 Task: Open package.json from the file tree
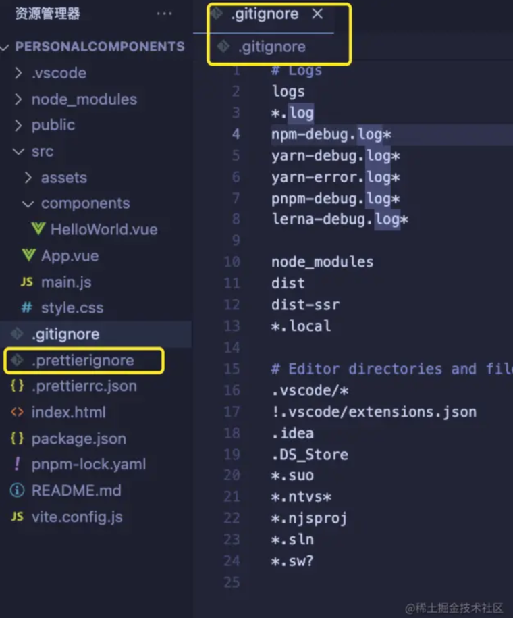[78, 438]
